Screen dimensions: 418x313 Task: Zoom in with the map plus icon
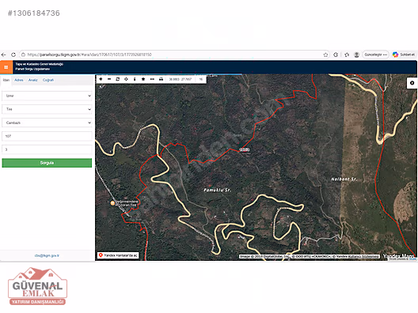pyautogui.click(x=101, y=79)
